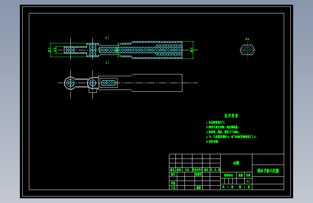Select the 标准化 cell
The image size is (313, 203).
tap(199, 174)
